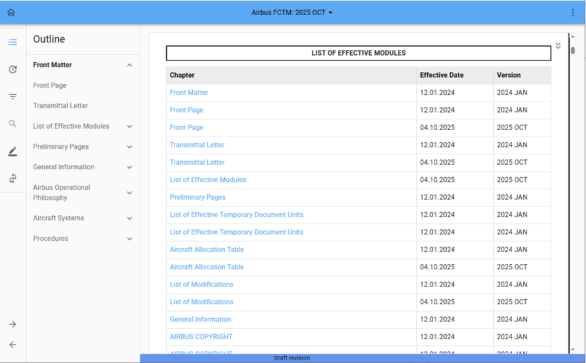Click the Outline panel title
The width and height of the screenshot is (586, 363).
(x=49, y=39)
